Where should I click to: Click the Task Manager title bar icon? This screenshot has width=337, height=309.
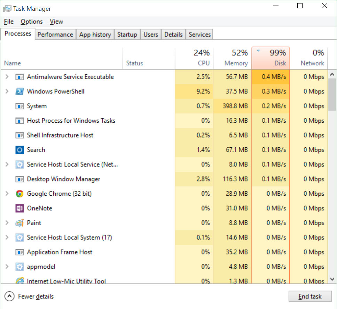point(7,9)
